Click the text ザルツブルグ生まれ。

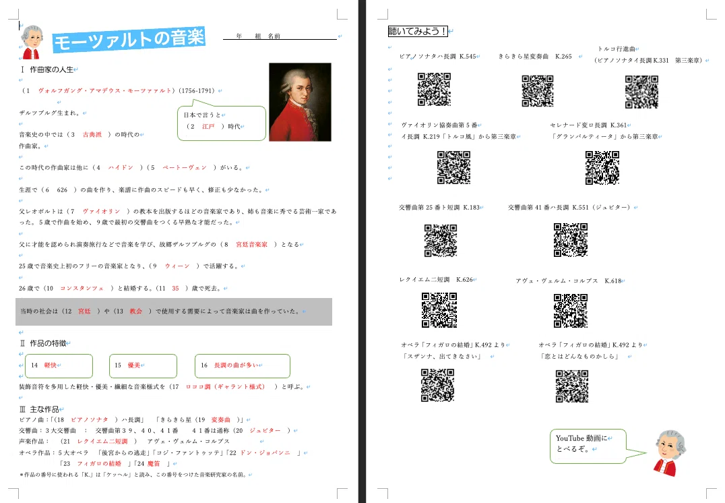51,113
